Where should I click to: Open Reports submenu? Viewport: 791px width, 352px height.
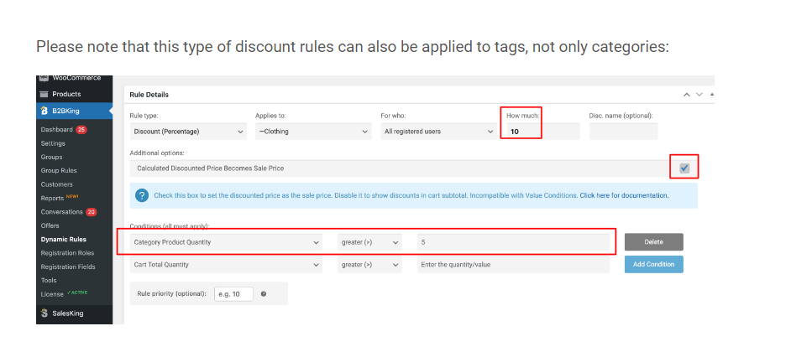point(52,199)
